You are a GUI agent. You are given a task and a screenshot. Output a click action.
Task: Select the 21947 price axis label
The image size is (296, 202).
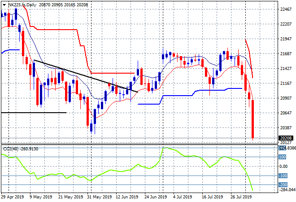pyautogui.click(x=286, y=39)
